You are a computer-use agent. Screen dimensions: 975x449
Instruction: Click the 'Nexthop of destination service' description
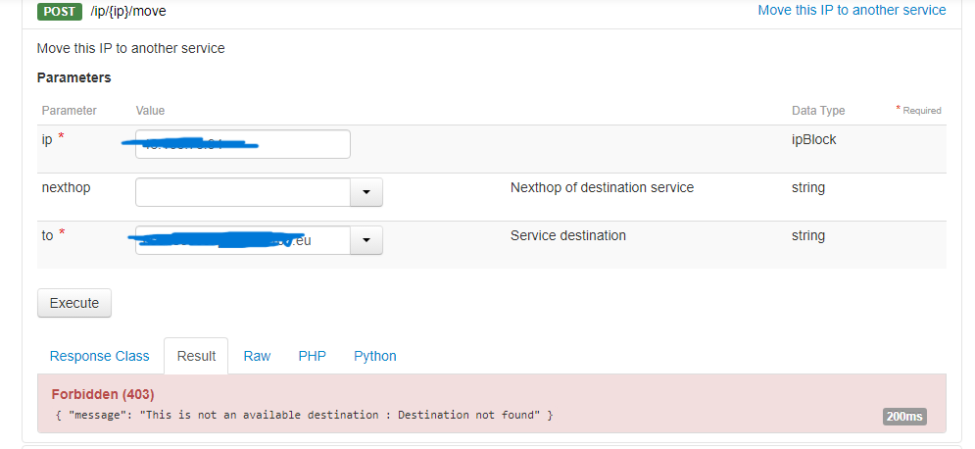coord(602,187)
